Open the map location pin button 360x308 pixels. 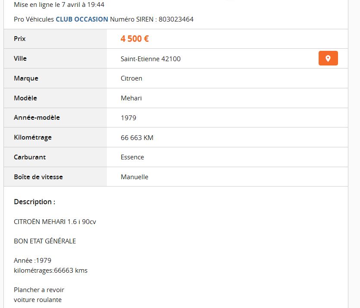pos(328,58)
